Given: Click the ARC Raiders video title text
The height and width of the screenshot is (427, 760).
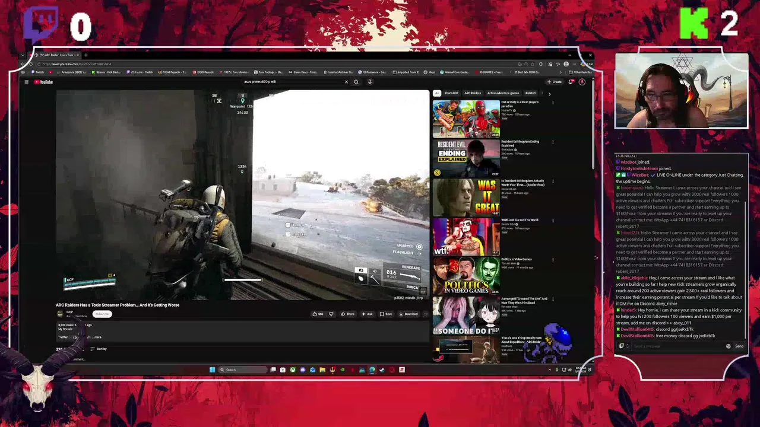Looking at the screenshot, I should coord(118,305).
